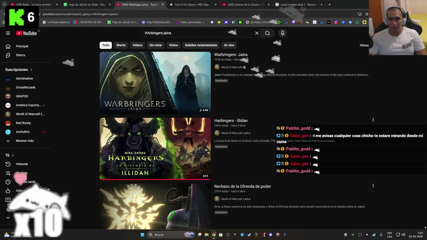The image size is (427, 240).
Task: Run search with the magnifier button
Action: point(268,33)
